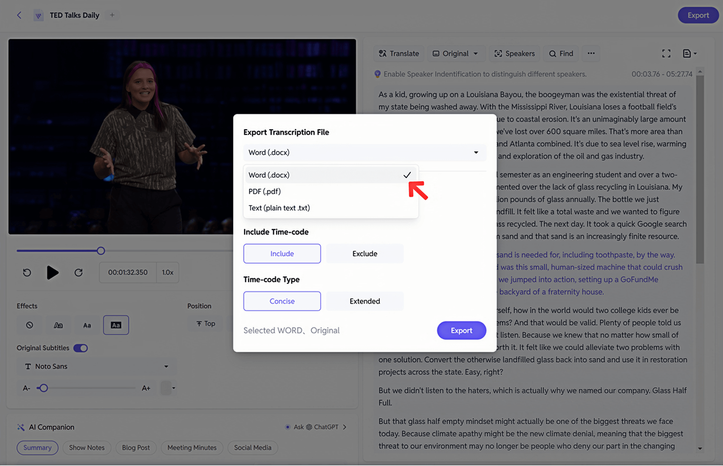Click the speaker identification lightbulb hint
This screenshot has width=723, height=466.
point(377,74)
